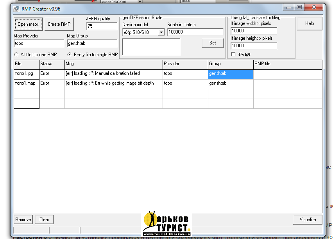The width and height of the screenshot is (333, 239).
Task: Focus the Map Provider text field
Action: 39,43
